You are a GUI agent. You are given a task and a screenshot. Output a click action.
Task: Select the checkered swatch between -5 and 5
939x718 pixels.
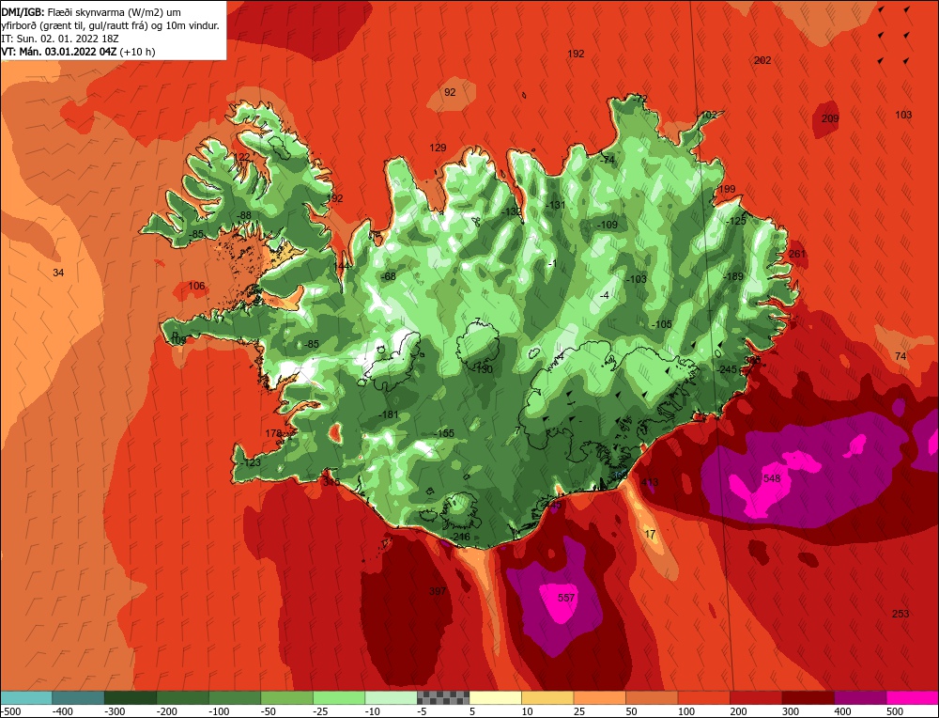(444, 697)
